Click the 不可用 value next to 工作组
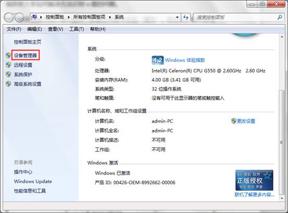 158,149
